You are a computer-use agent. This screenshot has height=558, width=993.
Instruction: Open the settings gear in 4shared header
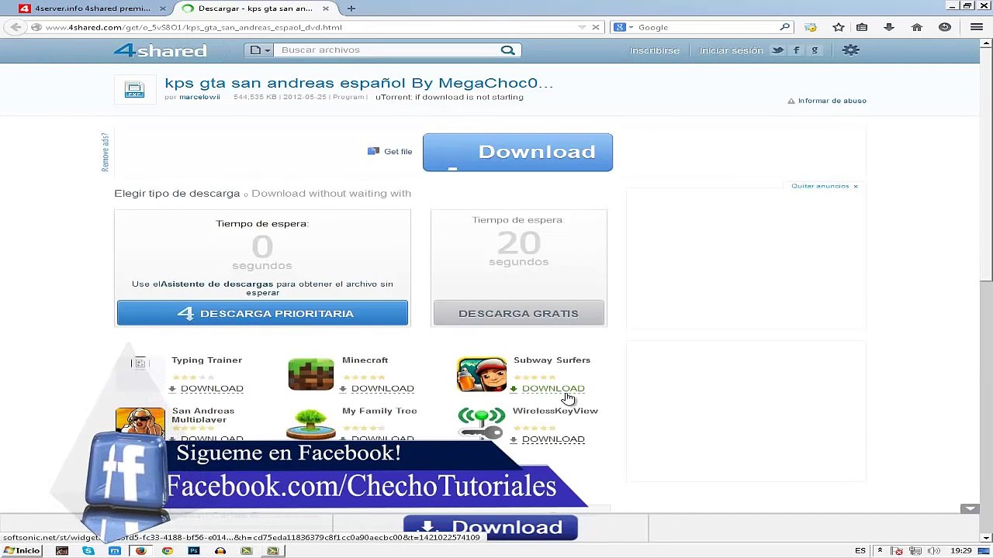[x=851, y=50]
